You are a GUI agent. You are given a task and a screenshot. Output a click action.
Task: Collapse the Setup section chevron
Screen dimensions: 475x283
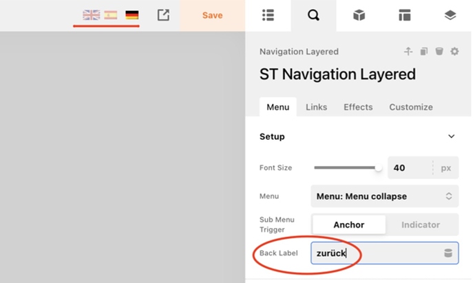[452, 136]
